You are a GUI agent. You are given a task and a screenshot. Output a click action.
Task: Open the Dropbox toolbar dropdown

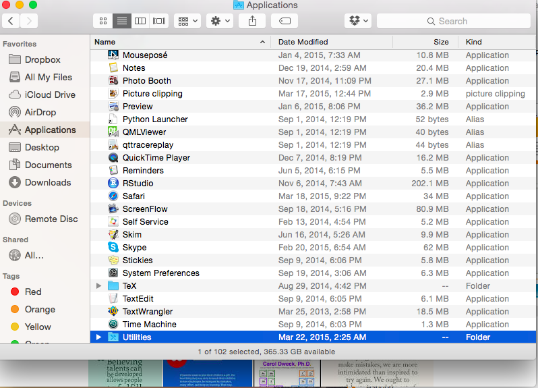click(358, 22)
